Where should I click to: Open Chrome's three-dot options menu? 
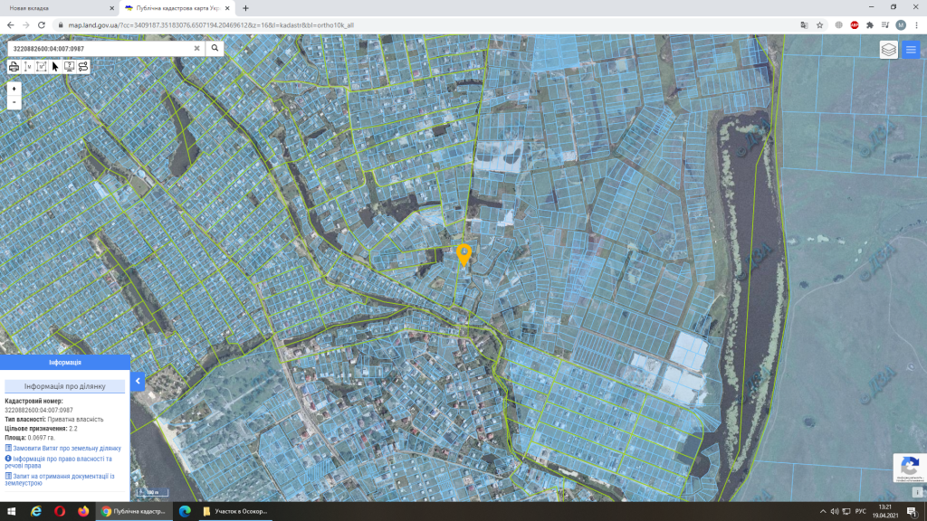(x=916, y=25)
